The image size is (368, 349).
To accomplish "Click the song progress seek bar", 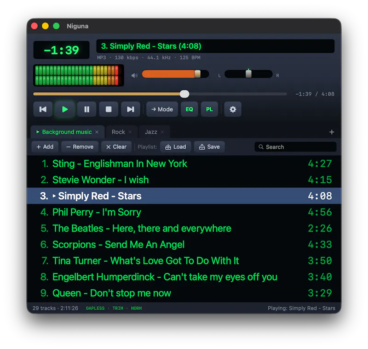I will pyautogui.click(x=160, y=94).
